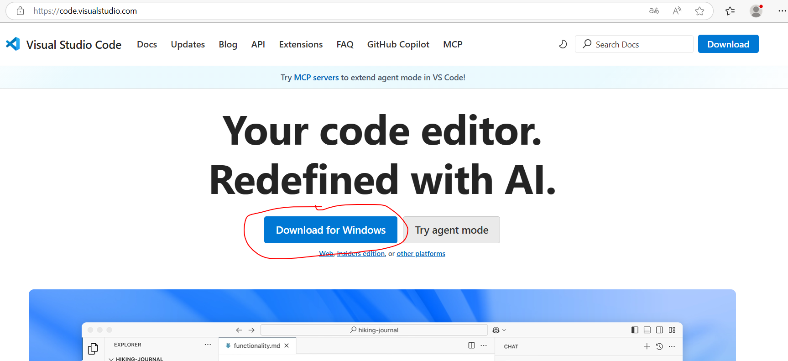Image resolution: width=788 pixels, height=361 pixels.
Task: Open the Docs menu item
Action: coord(147,44)
